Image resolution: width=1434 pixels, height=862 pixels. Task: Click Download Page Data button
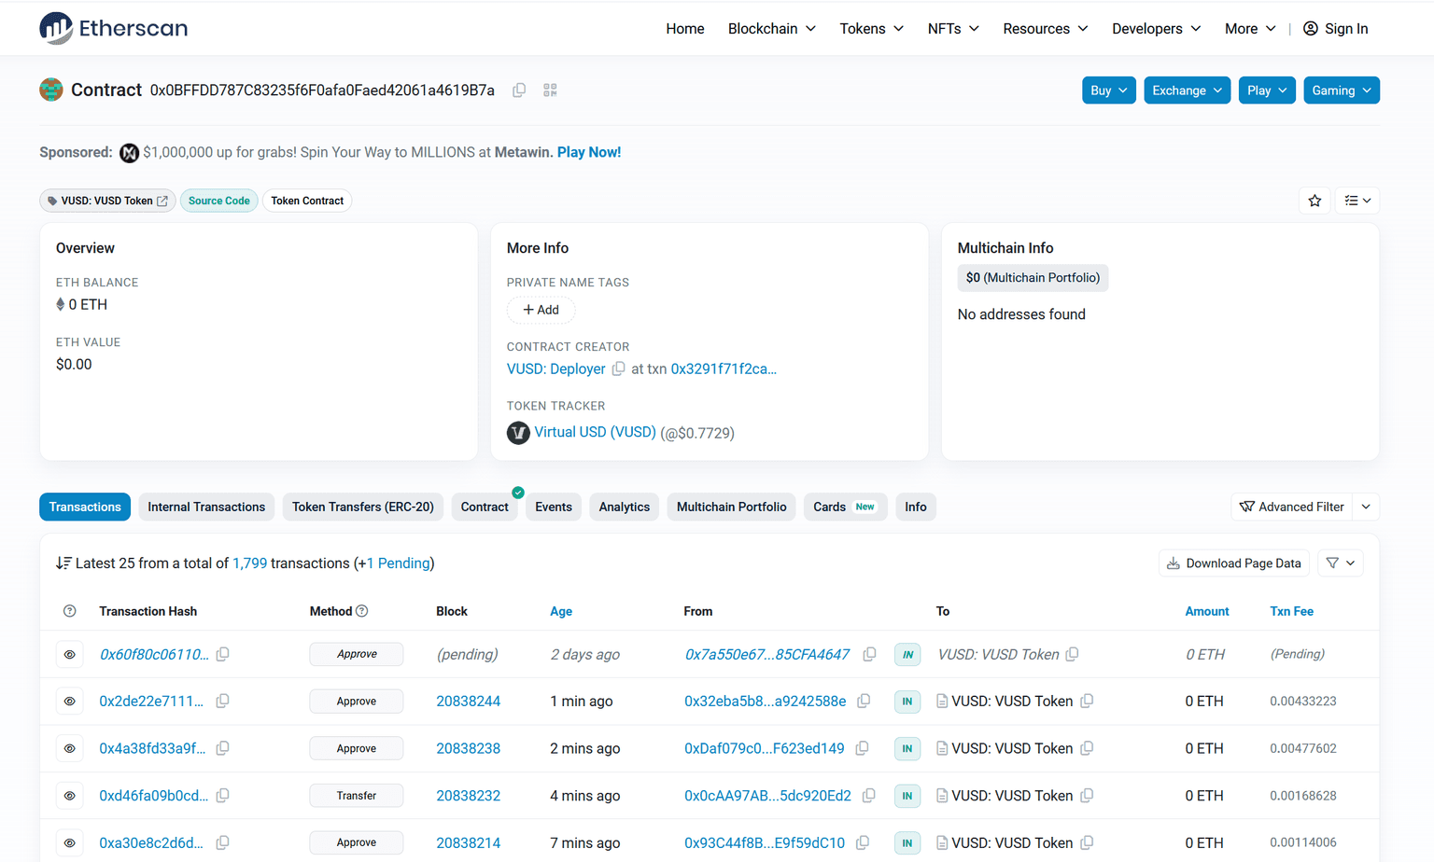point(1233,563)
